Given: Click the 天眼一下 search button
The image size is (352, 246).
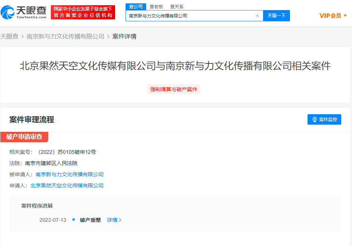Looking at the screenshot, I should [277, 16].
